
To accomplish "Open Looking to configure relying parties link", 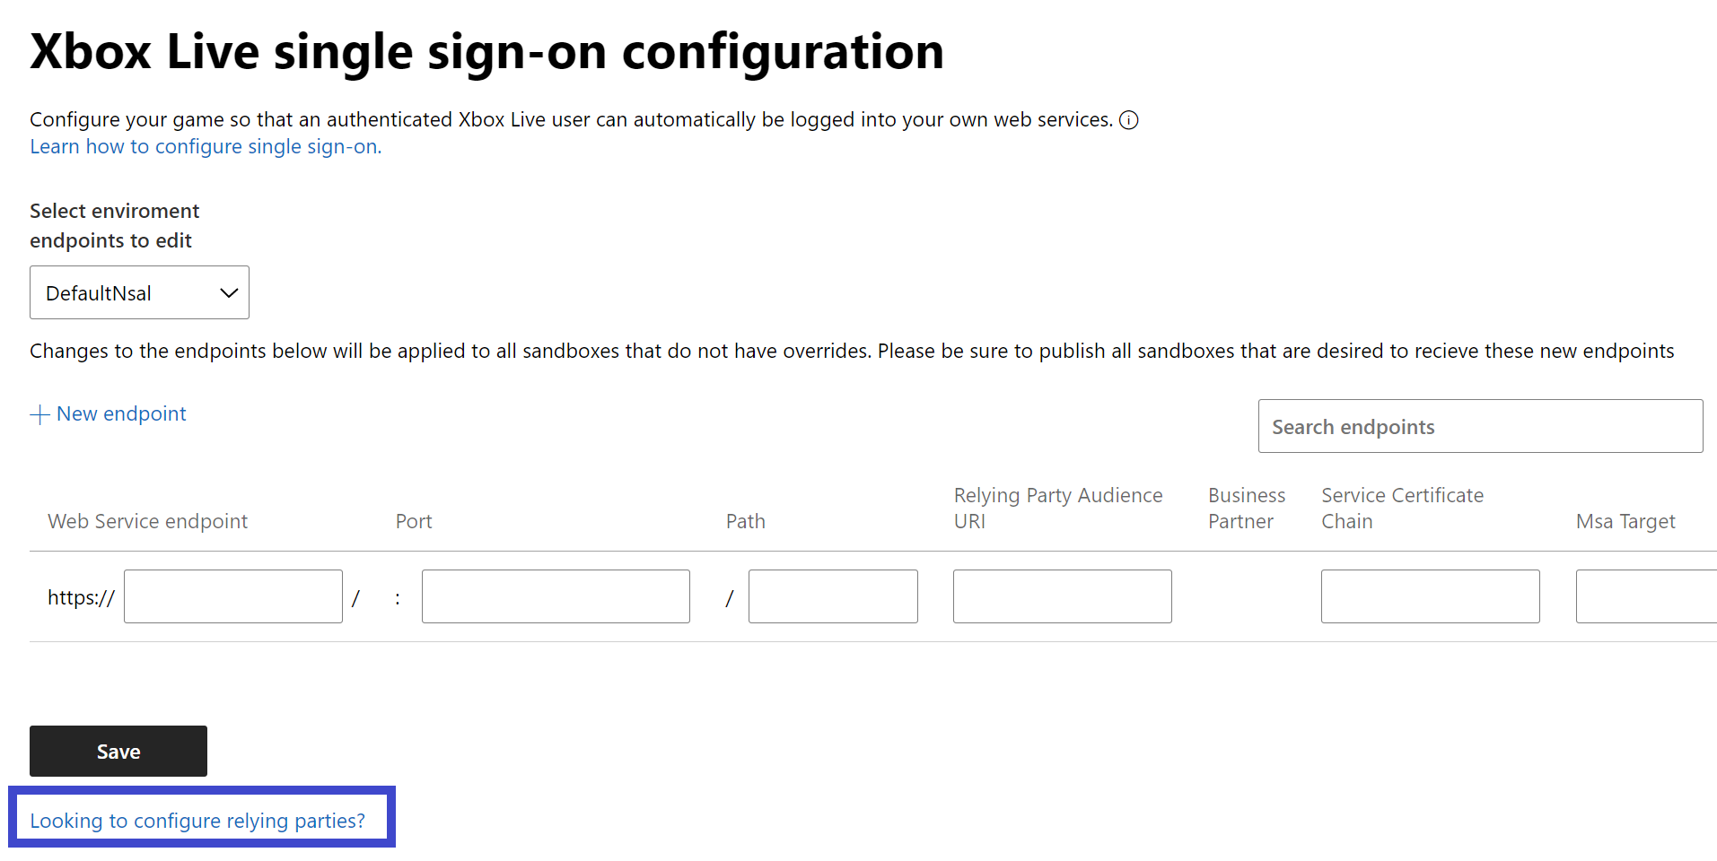I will (x=197, y=821).
